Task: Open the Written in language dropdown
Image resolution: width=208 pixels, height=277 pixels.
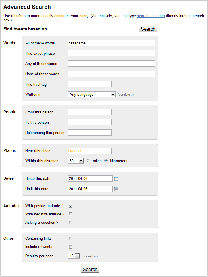Action: 92,94
